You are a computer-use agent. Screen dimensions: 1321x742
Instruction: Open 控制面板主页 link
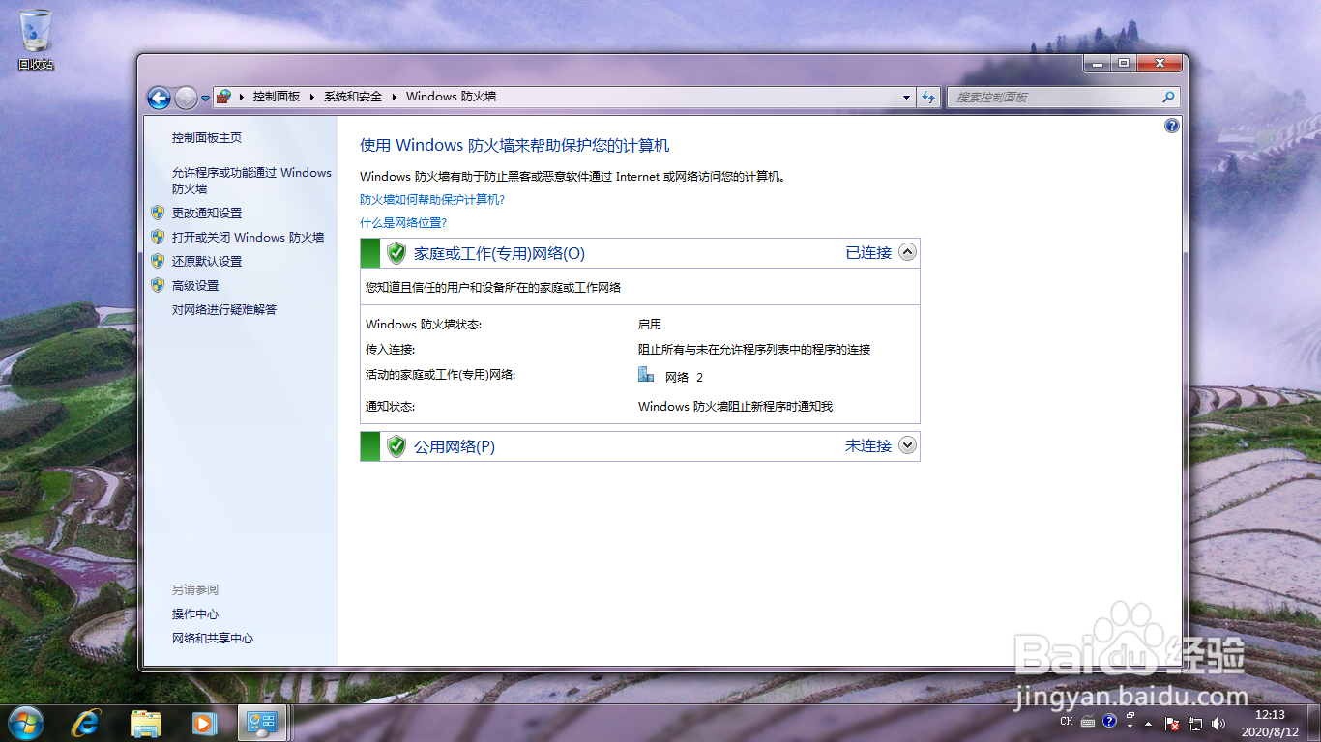tap(207, 138)
